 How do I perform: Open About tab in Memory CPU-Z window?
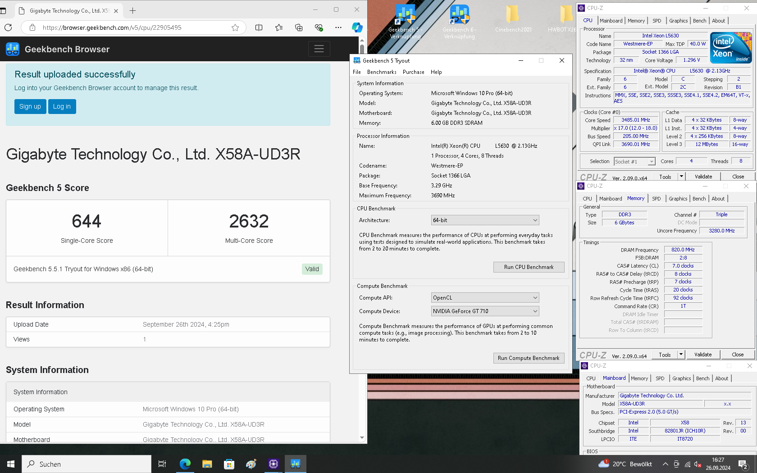click(718, 199)
